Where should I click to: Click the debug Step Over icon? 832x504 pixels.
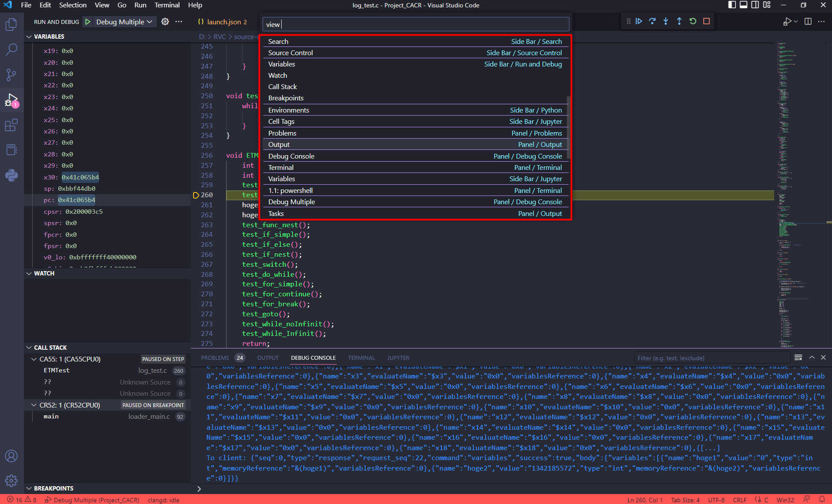[652, 21]
